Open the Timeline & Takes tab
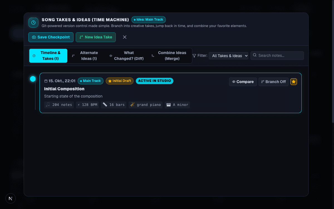Screen dimensions: 334x209 (48, 56)
